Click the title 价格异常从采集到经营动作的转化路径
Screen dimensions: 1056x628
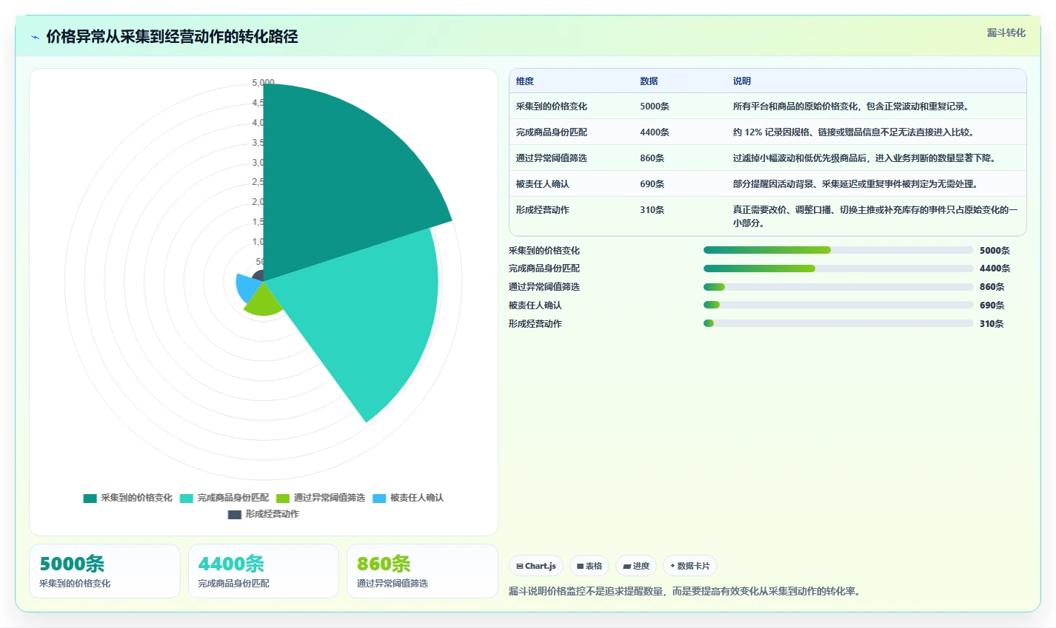[172, 36]
